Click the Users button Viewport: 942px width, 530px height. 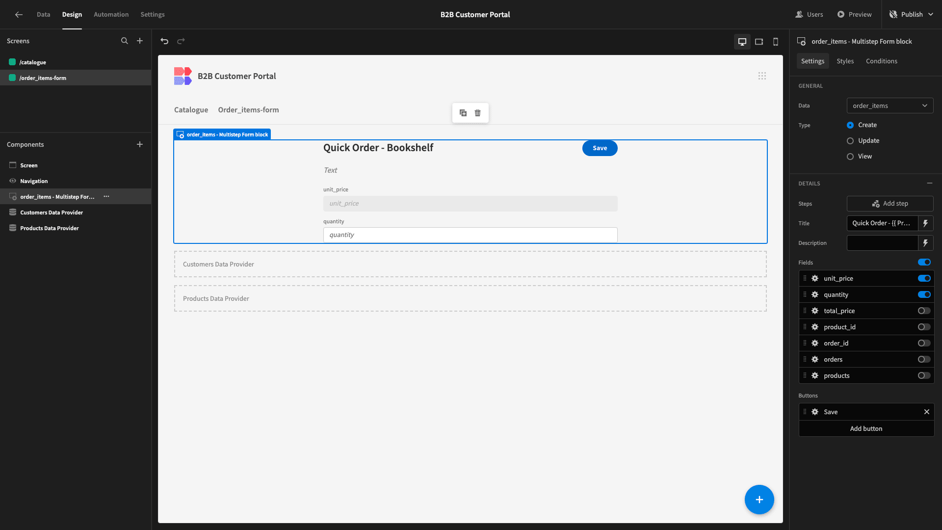(x=809, y=15)
